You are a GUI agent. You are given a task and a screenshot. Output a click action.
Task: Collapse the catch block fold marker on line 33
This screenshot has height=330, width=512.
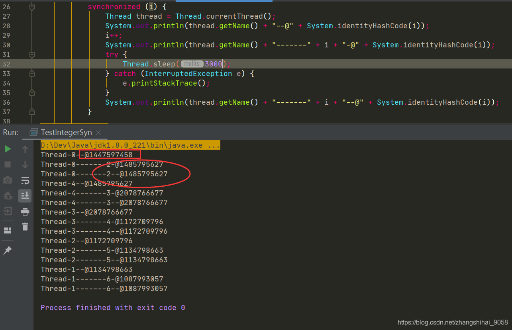32,74
